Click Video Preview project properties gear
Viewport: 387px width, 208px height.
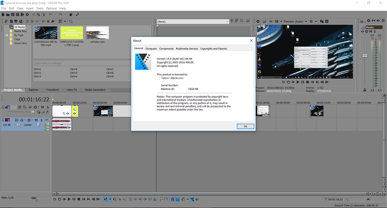coord(258,21)
